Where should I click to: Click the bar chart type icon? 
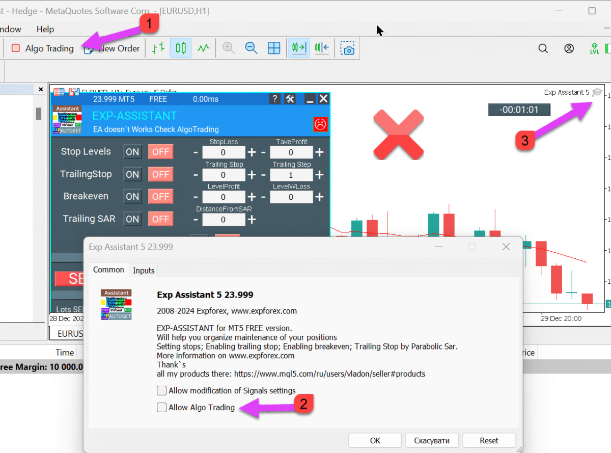158,48
